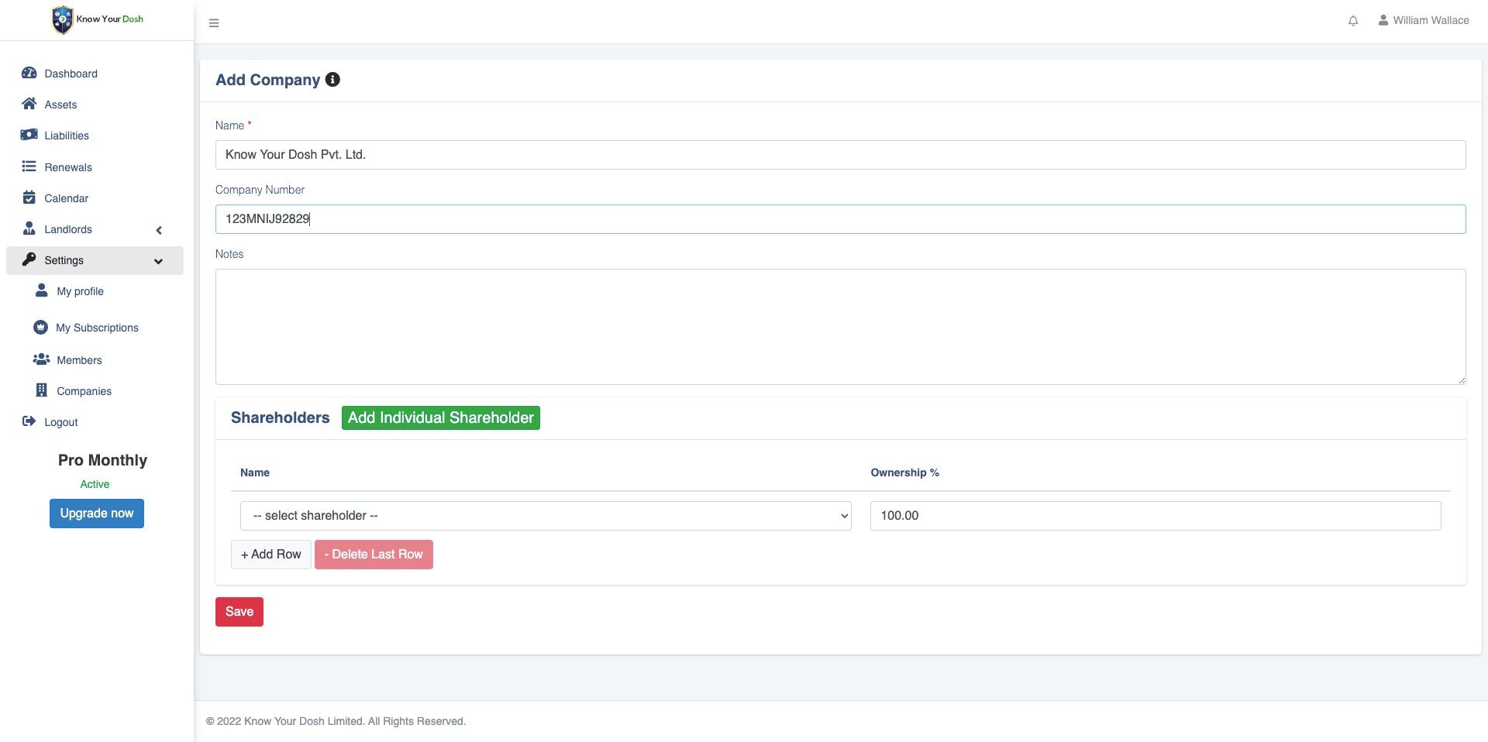Screen dimensions: 1488x742
Task: Add a shareholder row with + Add Row
Action: coord(271,555)
